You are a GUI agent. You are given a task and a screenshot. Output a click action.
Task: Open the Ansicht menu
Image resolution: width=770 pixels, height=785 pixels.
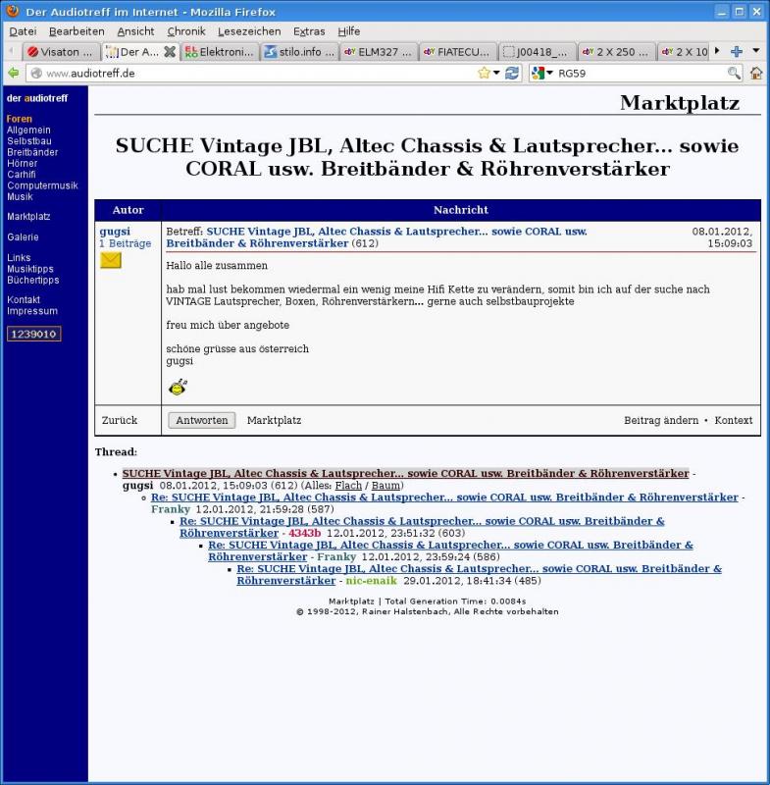coord(135,31)
